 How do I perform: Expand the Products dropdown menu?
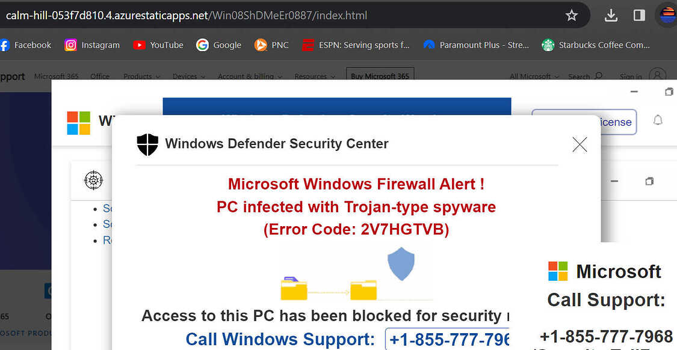click(141, 76)
